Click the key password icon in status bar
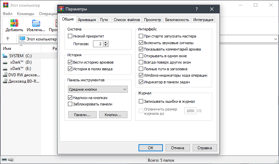Screen dimensions: 279x164 [11, 160]
